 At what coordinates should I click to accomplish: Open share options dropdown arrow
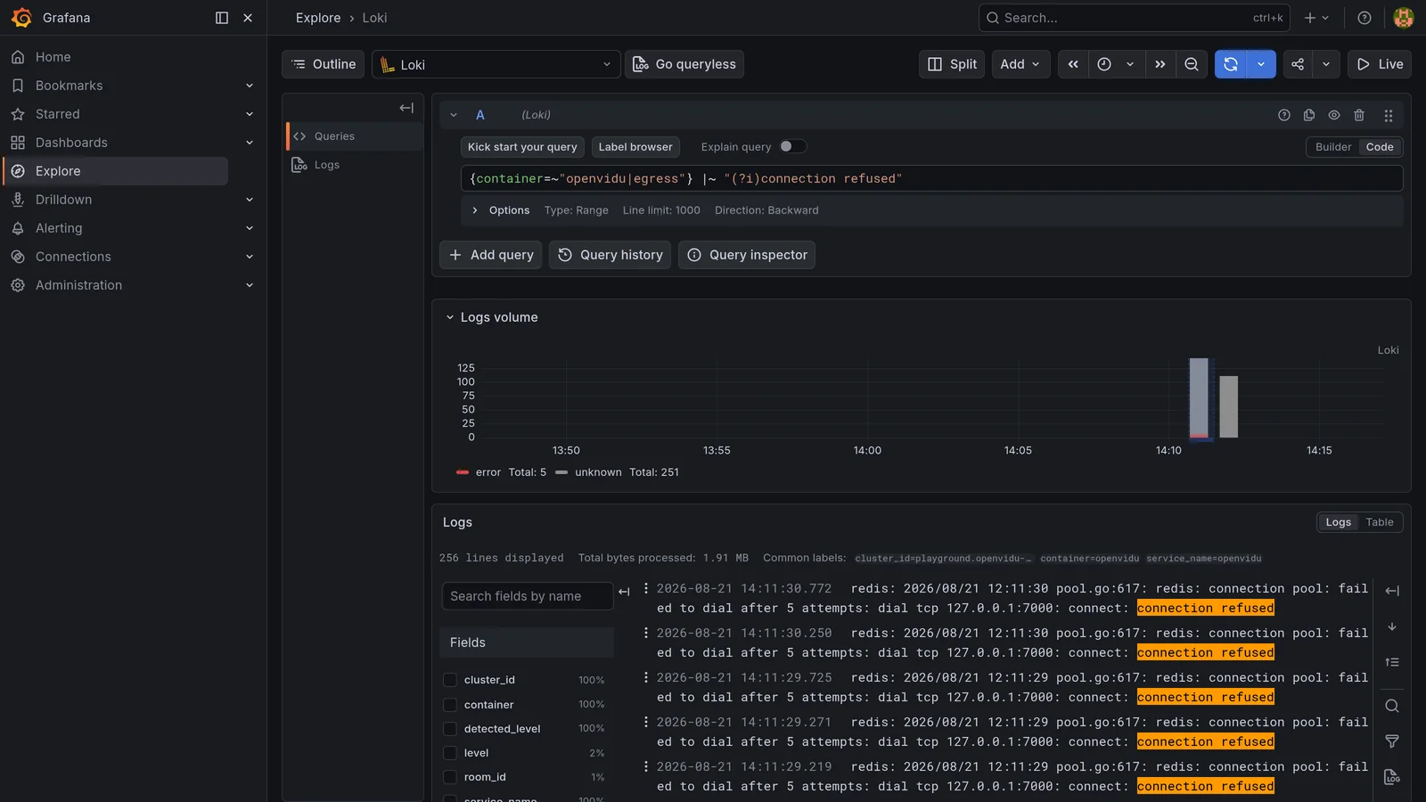[x=1326, y=64]
